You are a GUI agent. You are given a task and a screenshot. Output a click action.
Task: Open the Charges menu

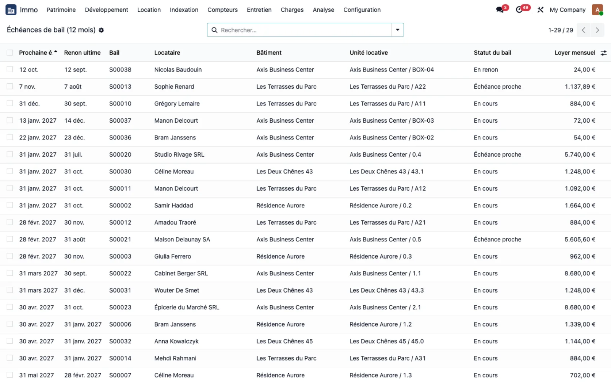pos(292,10)
